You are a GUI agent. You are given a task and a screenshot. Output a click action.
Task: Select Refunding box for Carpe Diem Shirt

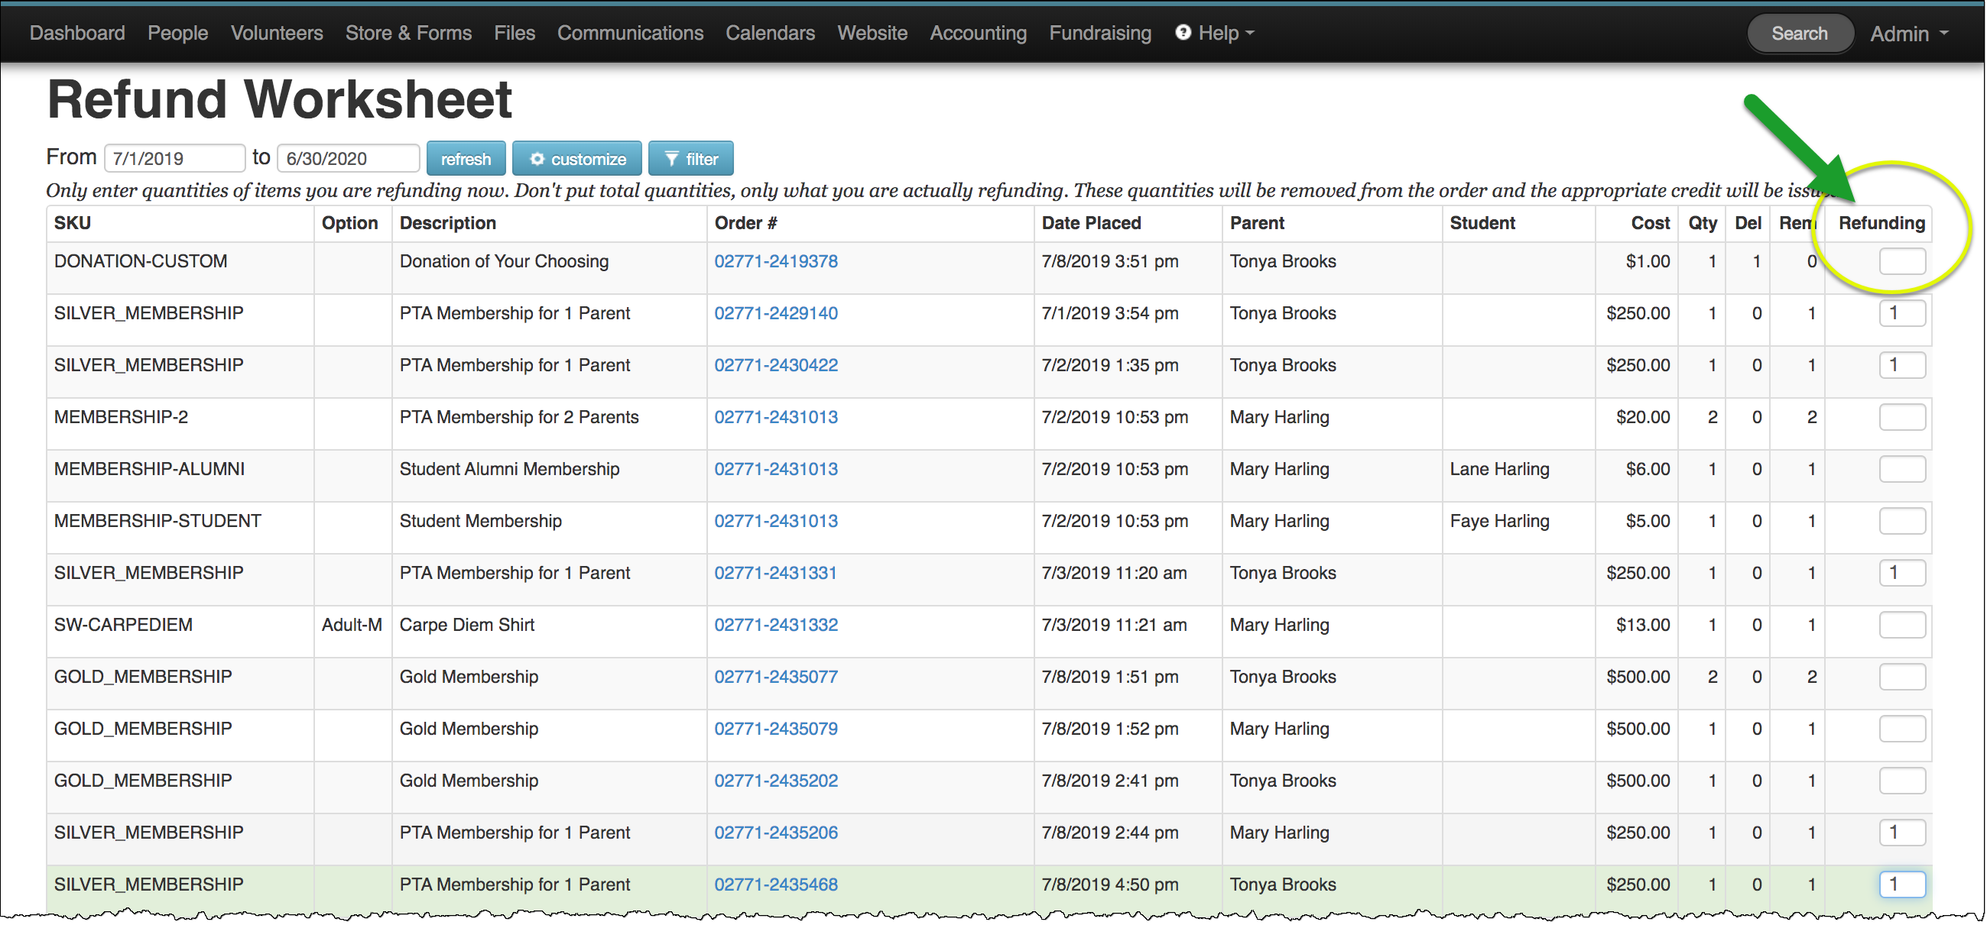pos(1901,625)
